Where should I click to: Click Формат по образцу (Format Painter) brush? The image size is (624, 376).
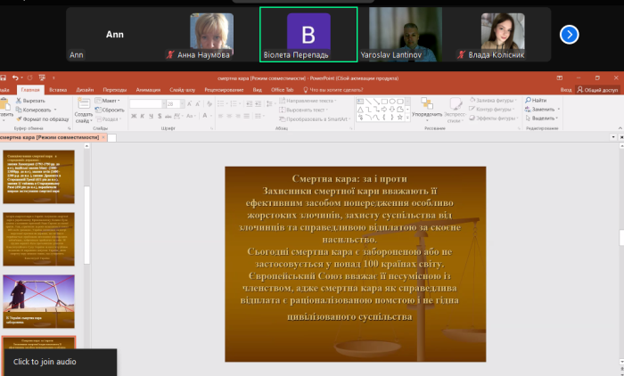click(19, 118)
